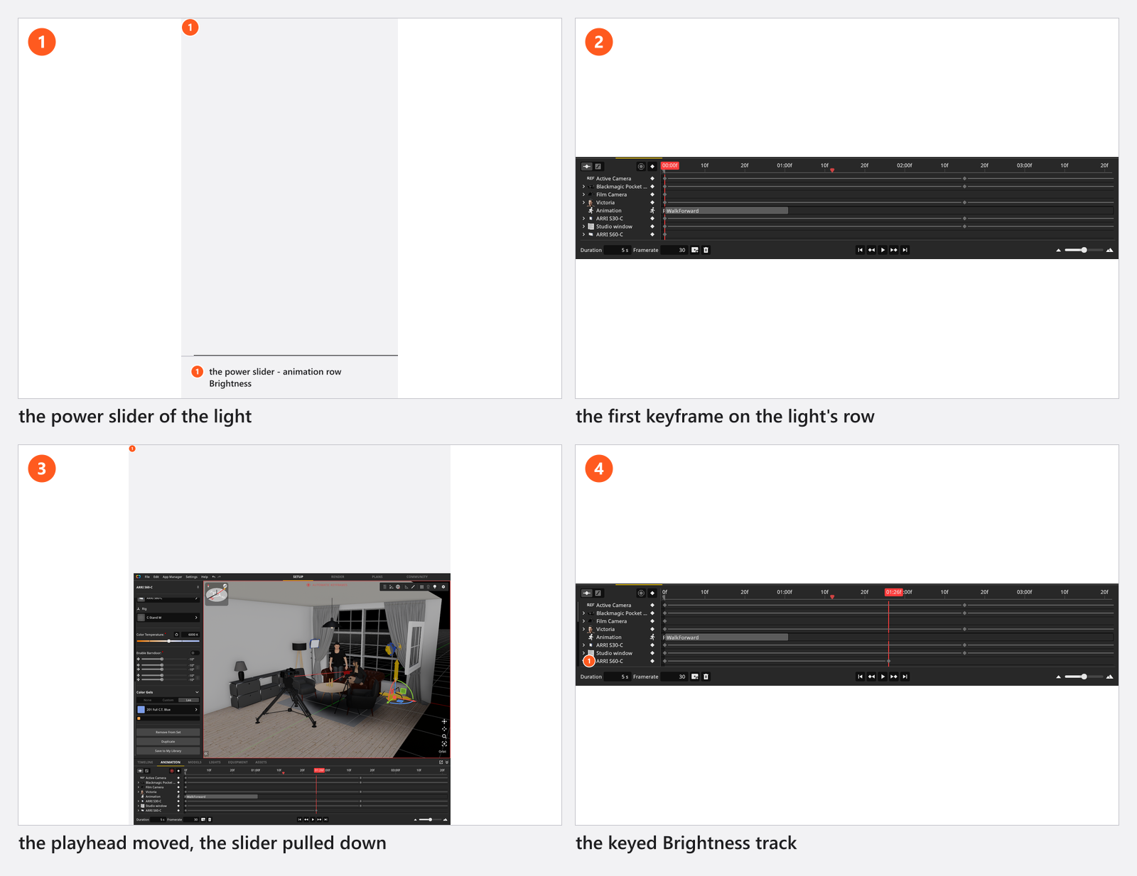Open the File menu in panel 3

tap(147, 577)
